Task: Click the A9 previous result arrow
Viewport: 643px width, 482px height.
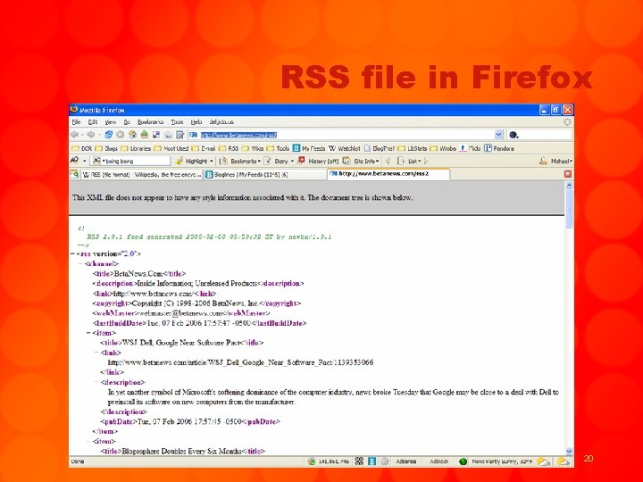Action: coord(388,161)
